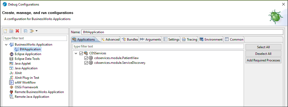This screenshot has width=288, height=107.
Task: Click Eclipse Data Tools database icon
Action: pos(11,59)
